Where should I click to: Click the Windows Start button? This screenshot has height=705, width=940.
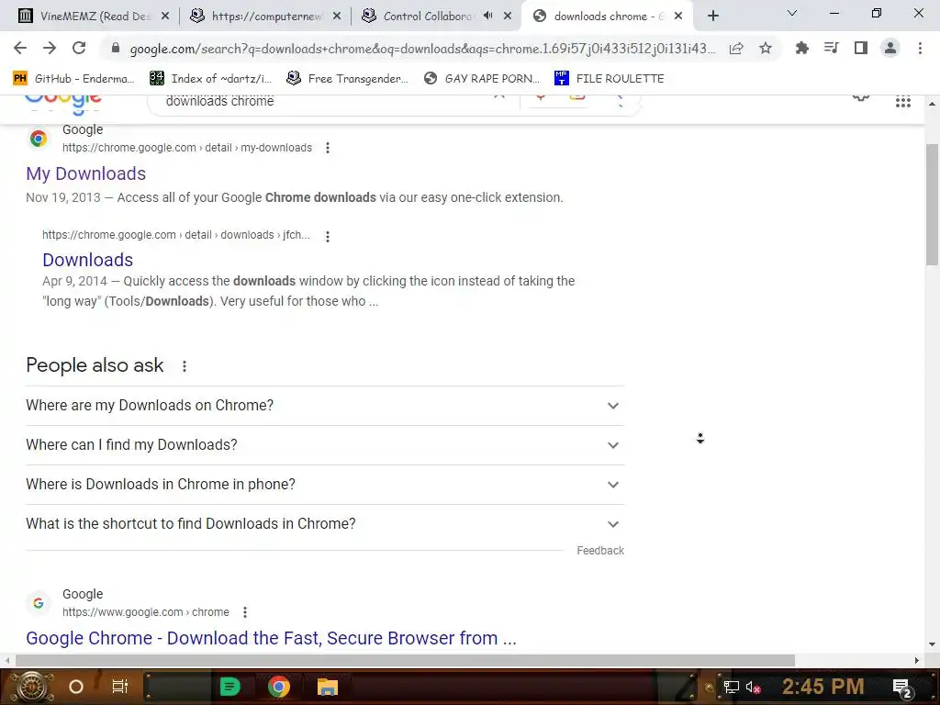30,687
